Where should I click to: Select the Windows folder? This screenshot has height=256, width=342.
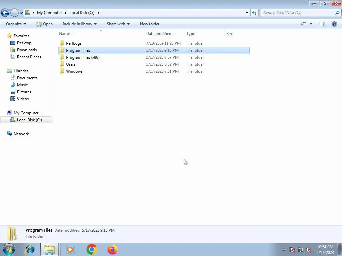coord(74,71)
